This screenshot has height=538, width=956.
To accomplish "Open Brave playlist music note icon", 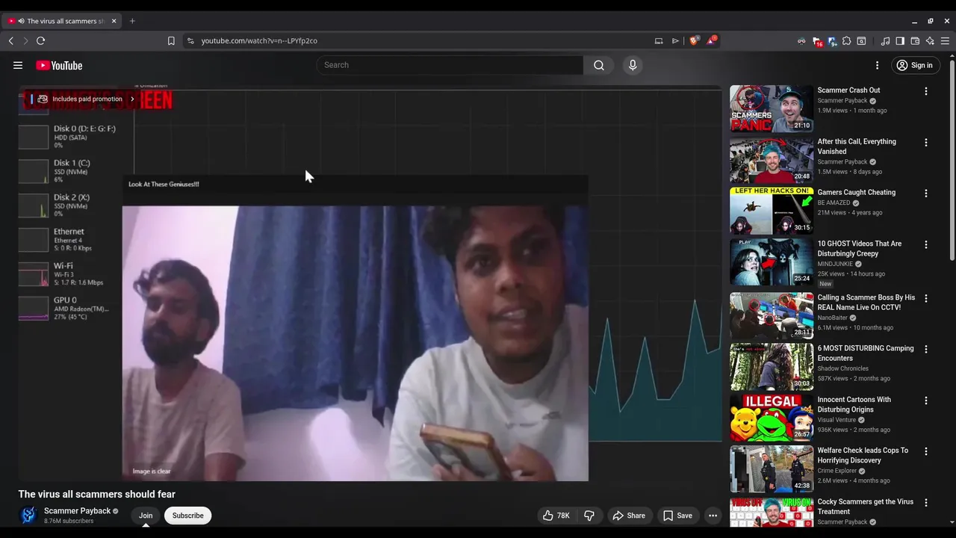I will (x=886, y=41).
